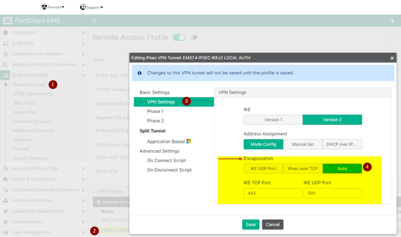The height and width of the screenshot is (237, 401).
Task: Open Sandbox profile
Action: 22,140
